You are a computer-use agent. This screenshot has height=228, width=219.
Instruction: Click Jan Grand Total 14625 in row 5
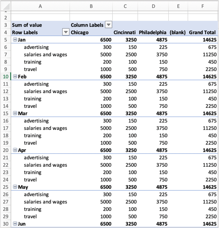point(210,40)
